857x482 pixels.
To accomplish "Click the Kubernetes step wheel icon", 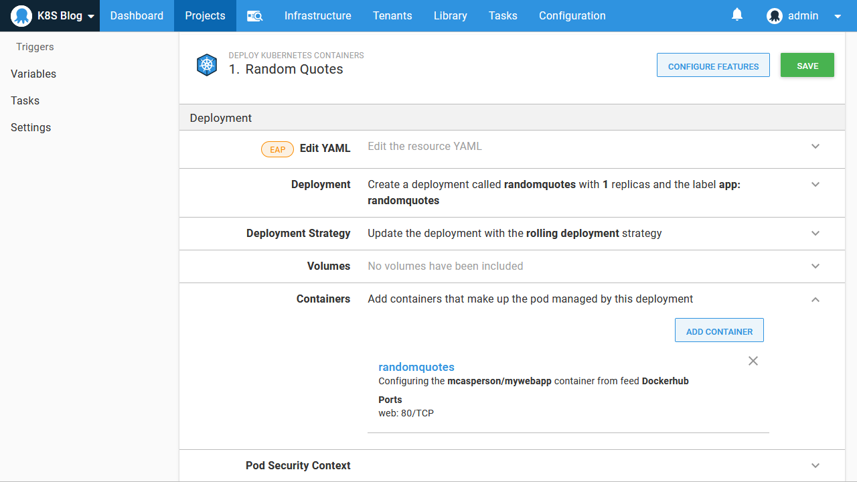I will pos(207,65).
